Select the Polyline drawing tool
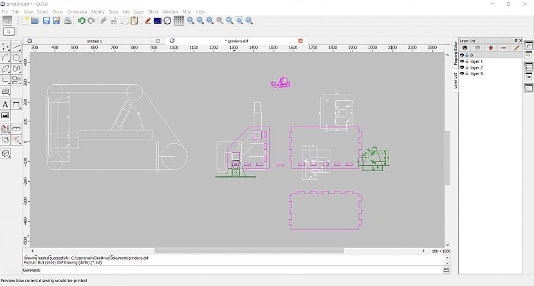Screen dimensions: 534x286 [x=5, y=80]
